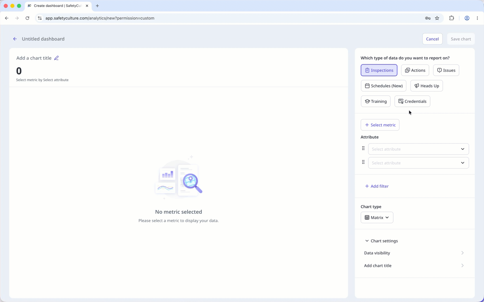Select the Inspections data type

pyautogui.click(x=379, y=70)
